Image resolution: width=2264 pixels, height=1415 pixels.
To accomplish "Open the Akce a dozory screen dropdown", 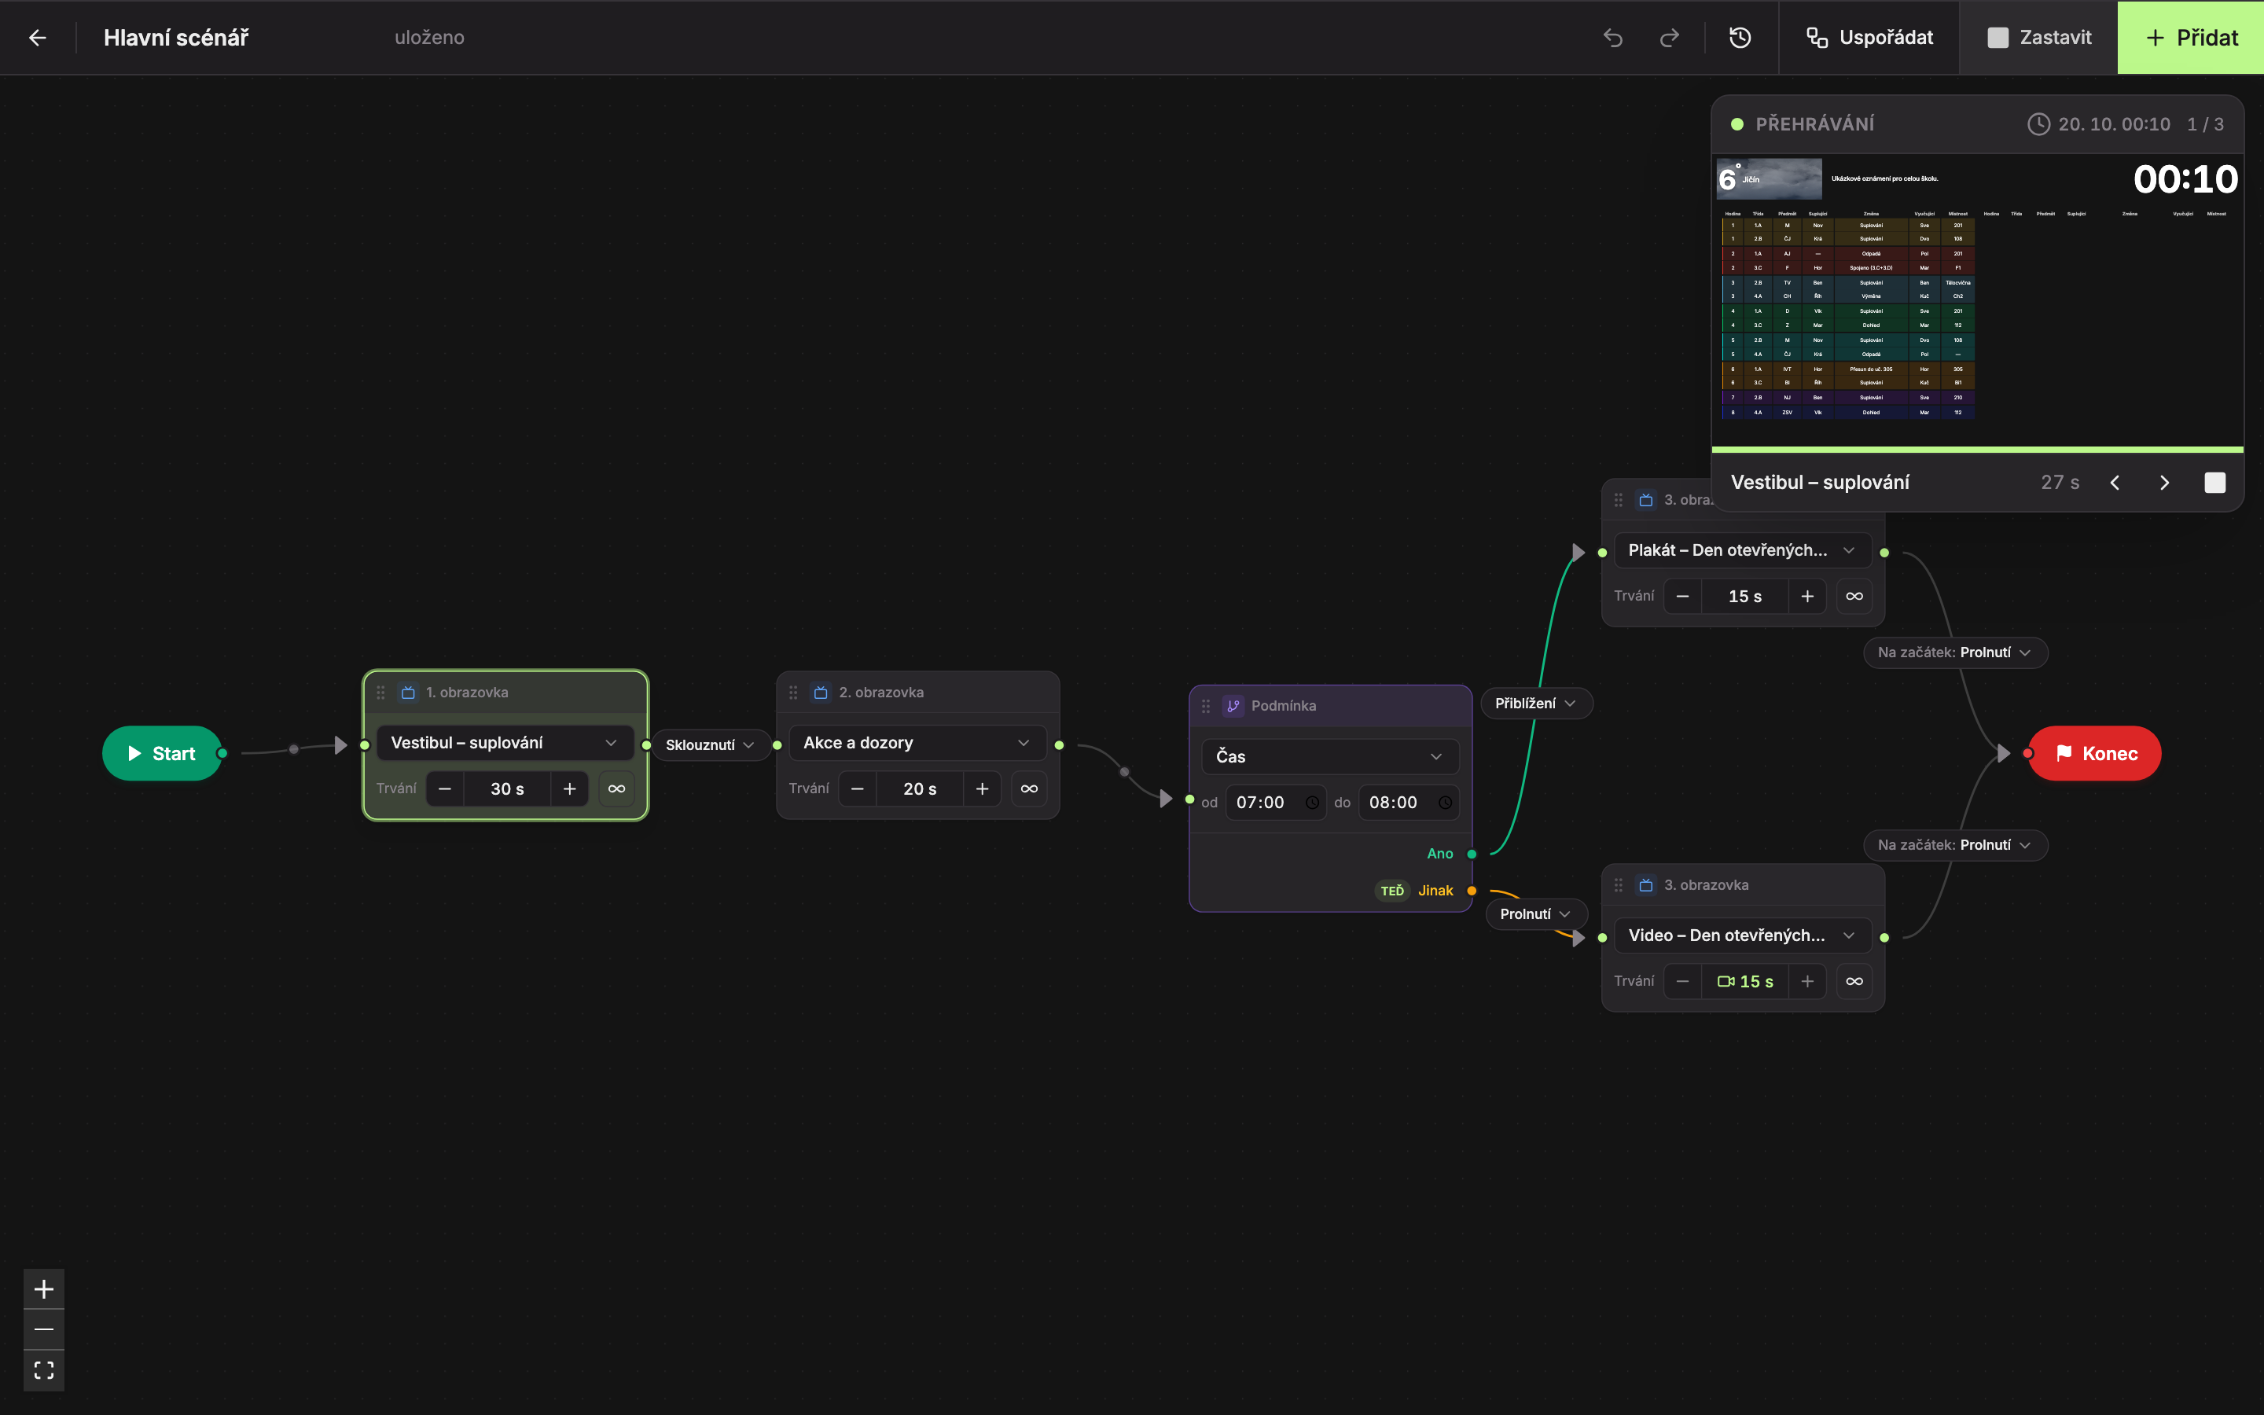I will [917, 743].
